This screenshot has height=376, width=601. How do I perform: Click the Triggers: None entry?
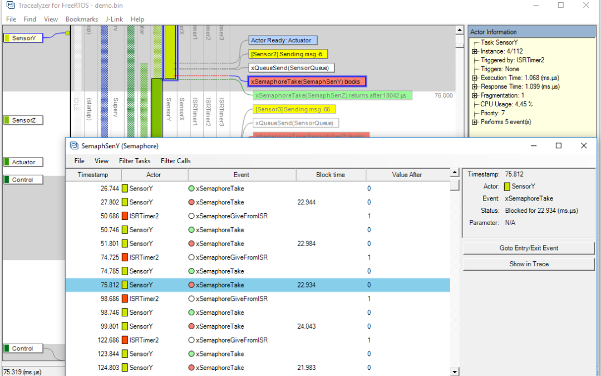pyautogui.click(x=500, y=69)
